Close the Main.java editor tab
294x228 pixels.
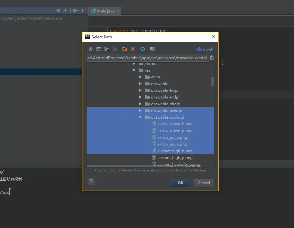coord(118,11)
